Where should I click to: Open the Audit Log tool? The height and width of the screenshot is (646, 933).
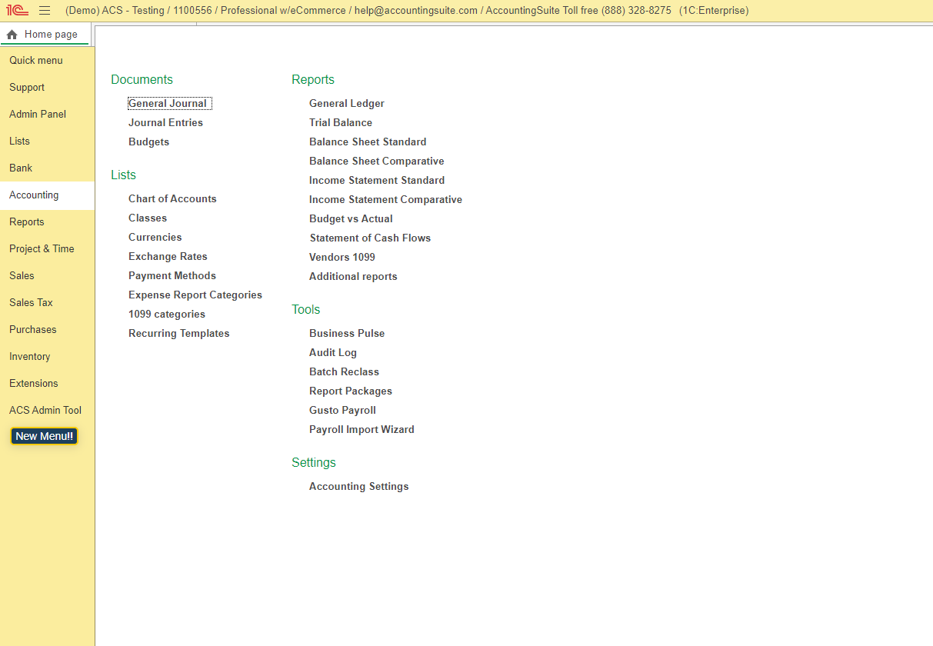click(x=333, y=353)
